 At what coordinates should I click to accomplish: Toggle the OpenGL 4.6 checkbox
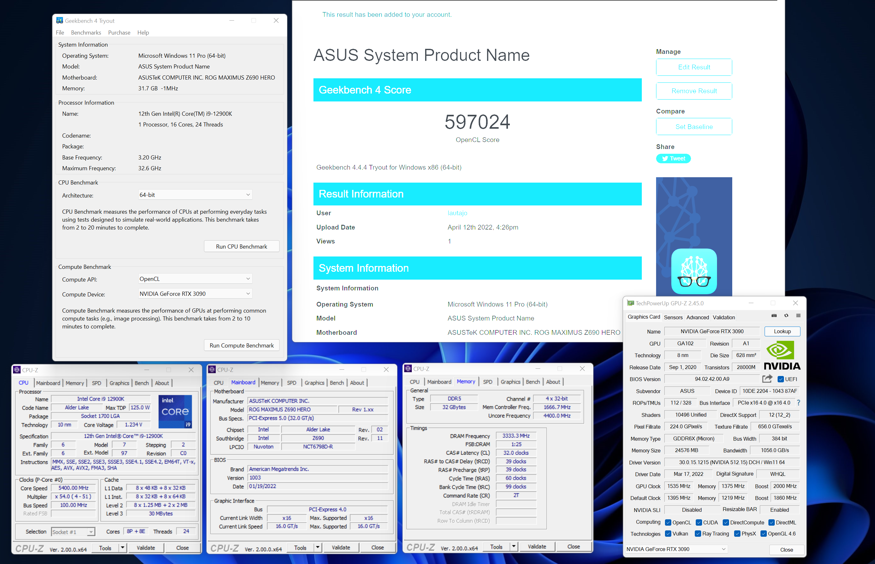764,534
